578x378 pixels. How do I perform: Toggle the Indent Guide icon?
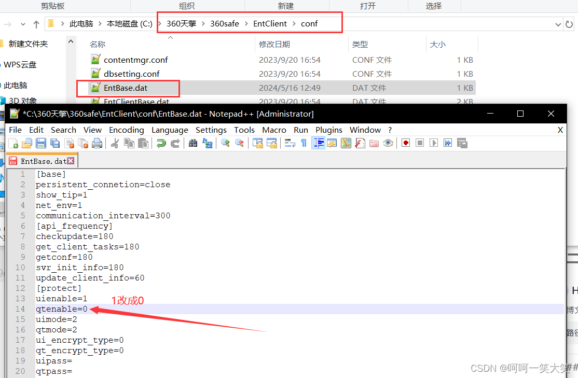click(x=318, y=143)
